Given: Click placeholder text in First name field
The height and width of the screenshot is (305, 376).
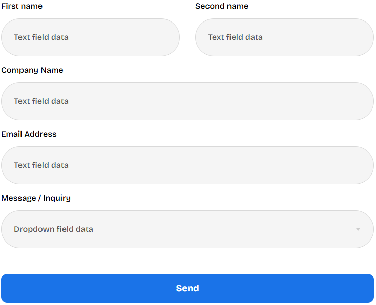Looking at the screenshot, I should pyautogui.click(x=41, y=37).
